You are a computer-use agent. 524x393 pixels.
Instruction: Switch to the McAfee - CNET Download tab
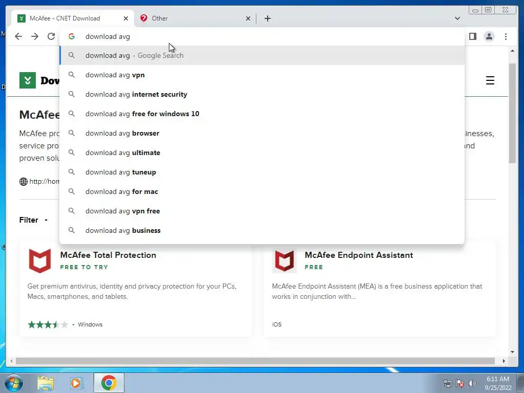click(72, 18)
